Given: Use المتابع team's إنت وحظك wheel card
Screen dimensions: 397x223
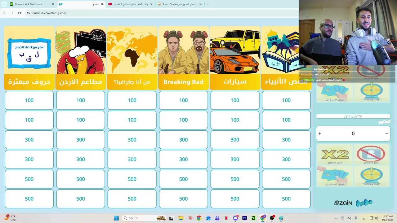Looking at the screenshot, I should pos(371,176).
